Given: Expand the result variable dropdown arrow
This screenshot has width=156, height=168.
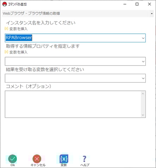Looking at the screenshot, I should pyautogui.click(x=143, y=78).
